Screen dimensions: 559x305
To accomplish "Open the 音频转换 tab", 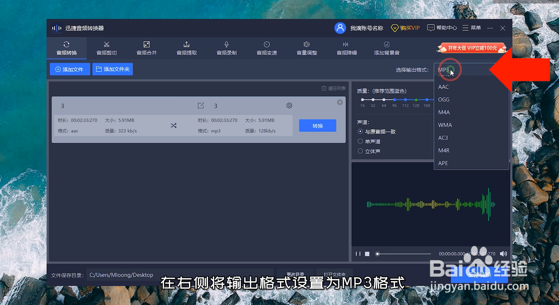I will pos(66,48).
